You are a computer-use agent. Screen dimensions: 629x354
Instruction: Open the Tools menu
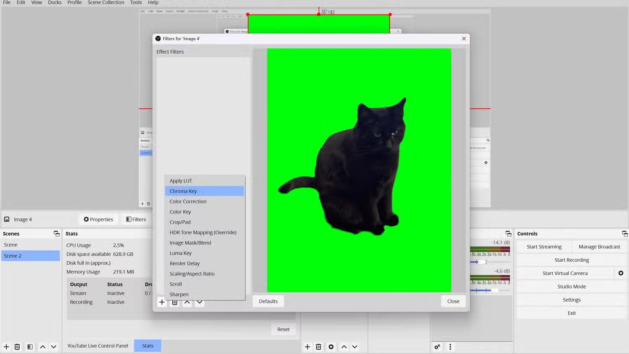[x=136, y=3]
